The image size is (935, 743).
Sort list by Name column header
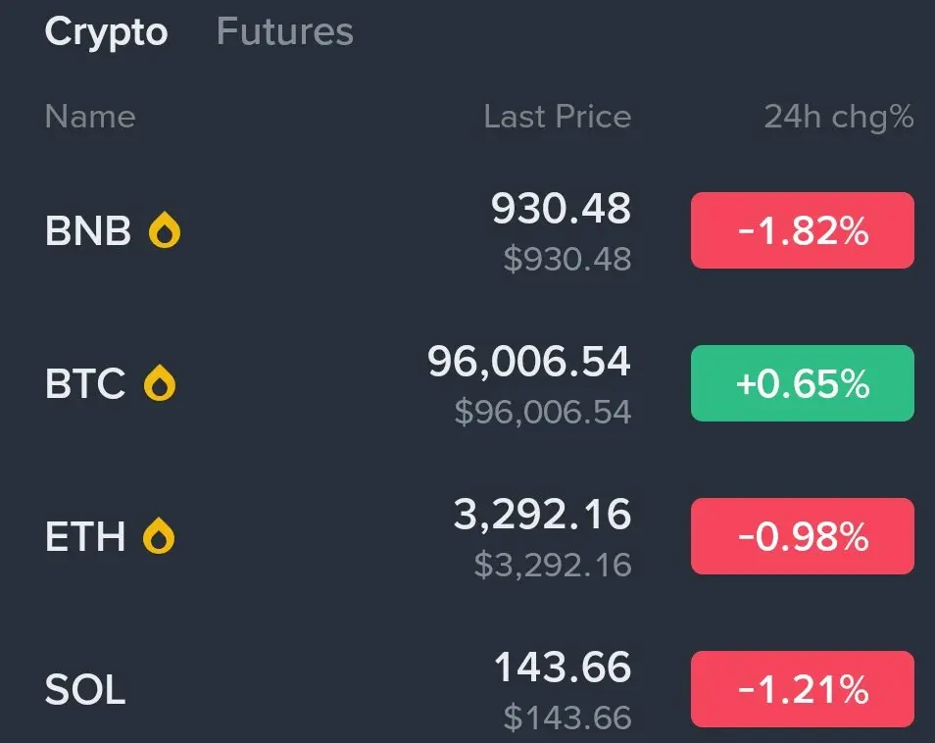tap(90, 117)
